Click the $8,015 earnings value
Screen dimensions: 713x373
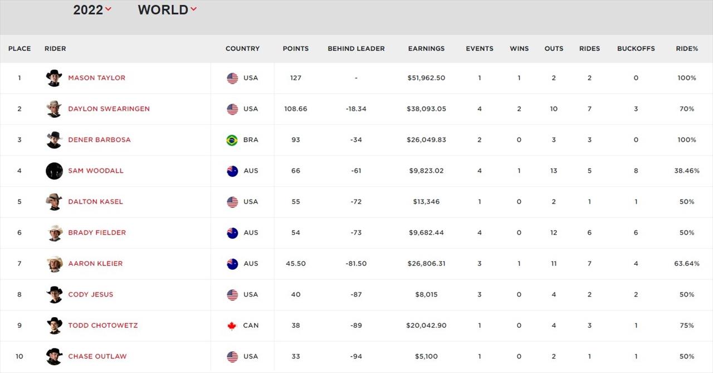426,294
